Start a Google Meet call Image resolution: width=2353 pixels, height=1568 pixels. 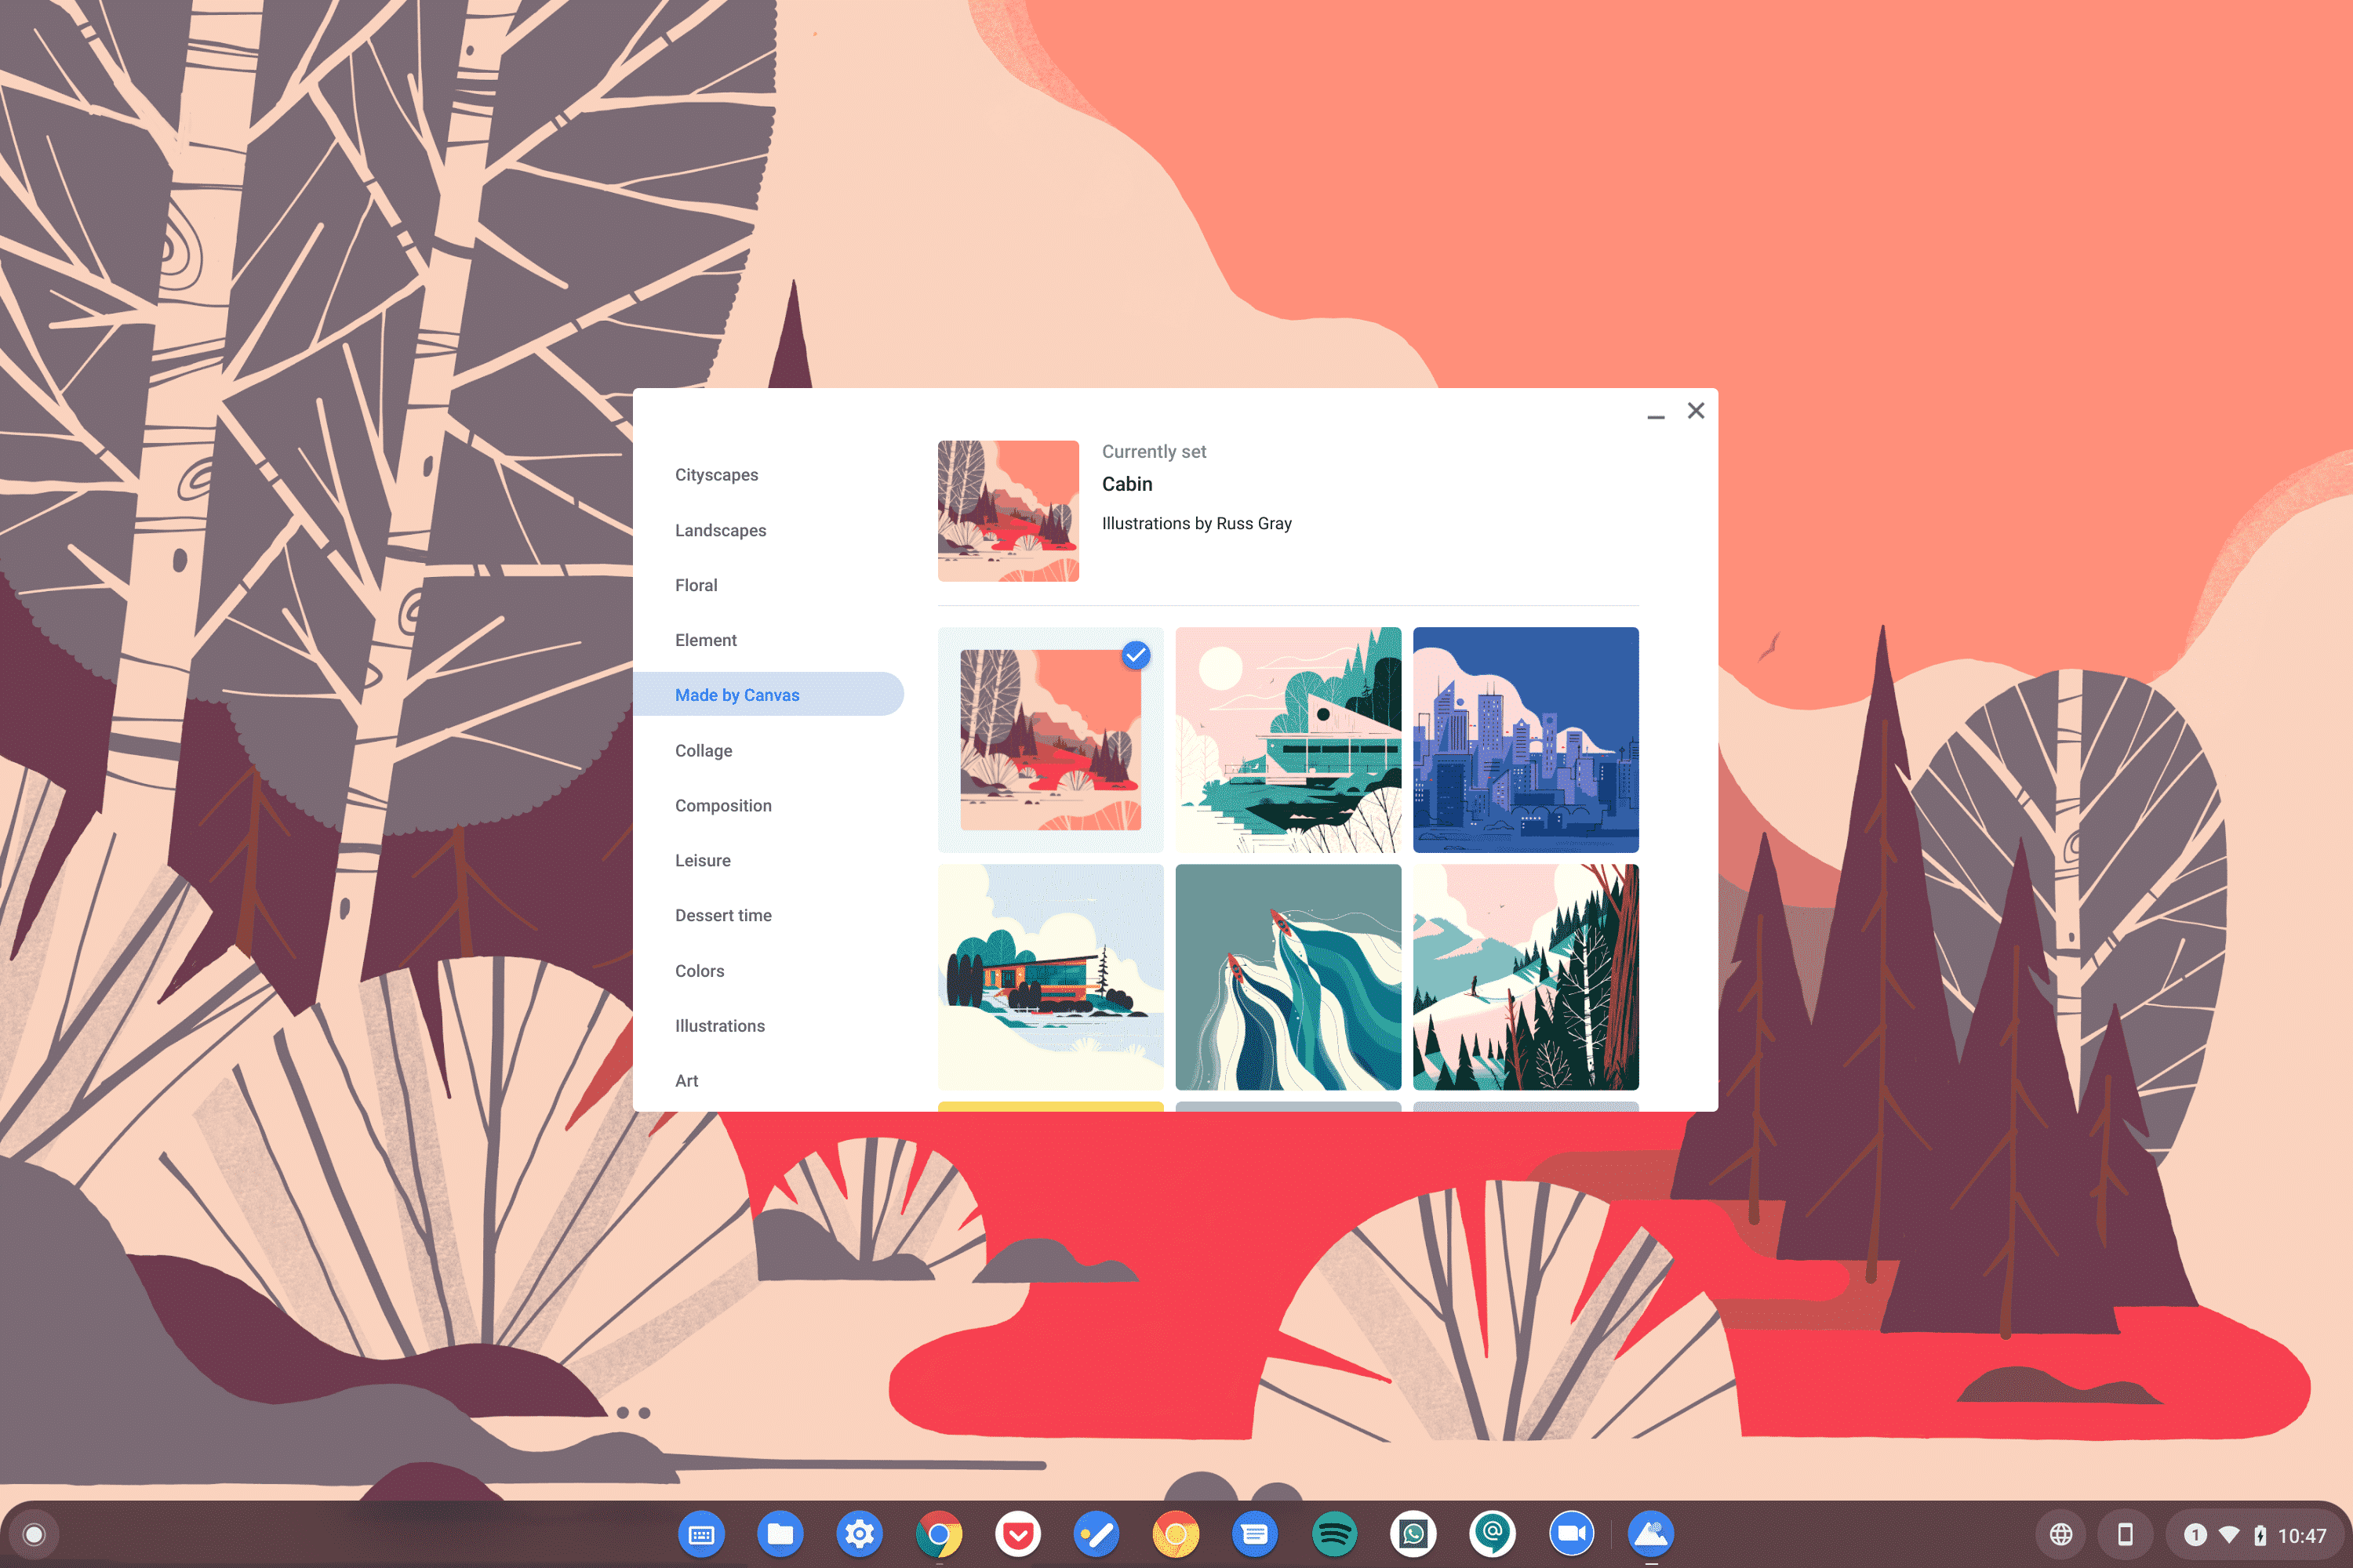(1571, 1533)
